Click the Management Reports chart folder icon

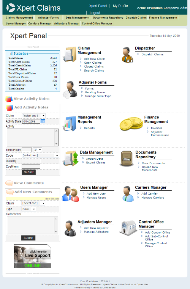coord(70,124)
